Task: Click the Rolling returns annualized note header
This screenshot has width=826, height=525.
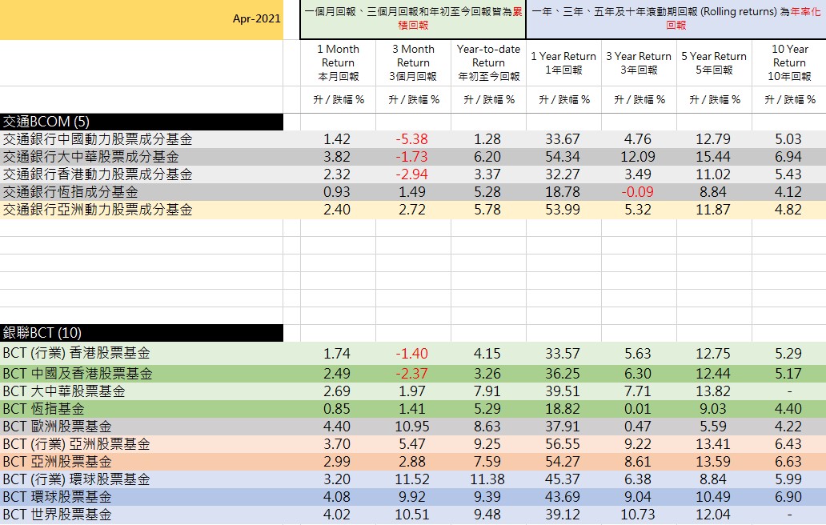Action: (676, 19)
